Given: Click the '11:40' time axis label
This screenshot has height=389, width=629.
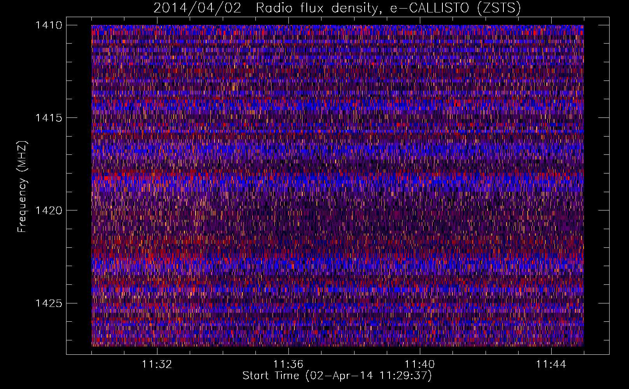Looking at the screenshot, I should (x=419, y=364).
